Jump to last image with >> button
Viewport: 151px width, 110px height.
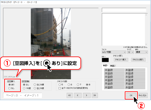click(x=95, y=95)
